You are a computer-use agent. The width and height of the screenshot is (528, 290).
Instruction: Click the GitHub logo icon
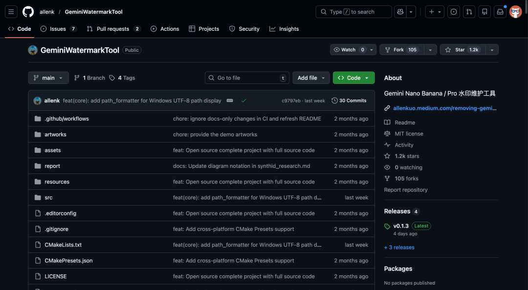tap(27, 11)
